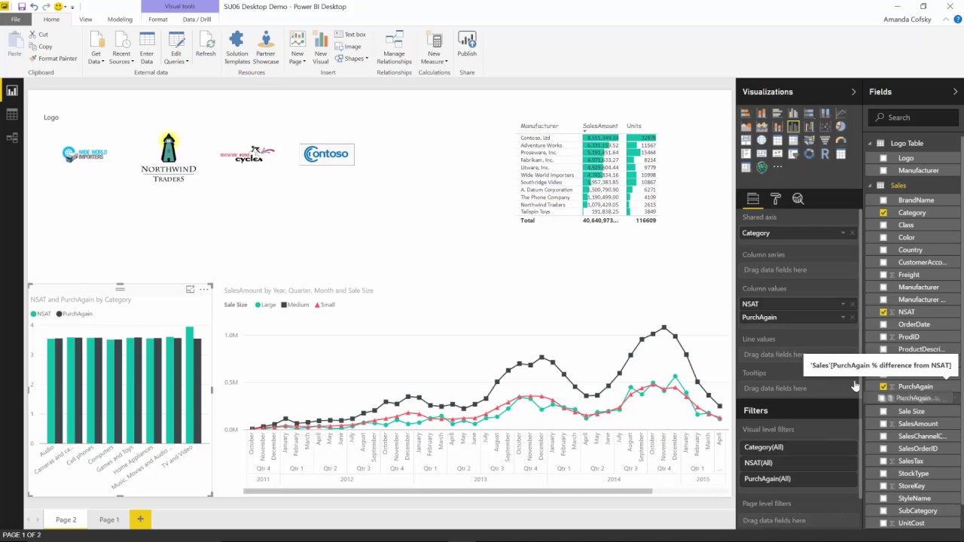
Task: Select the treemap visualization icon
Action: point(746,140)
